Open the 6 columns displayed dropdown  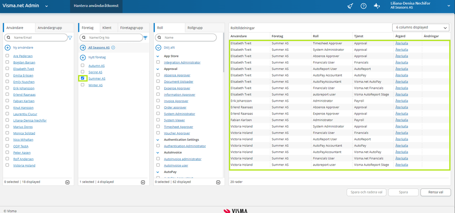[420, 27]
